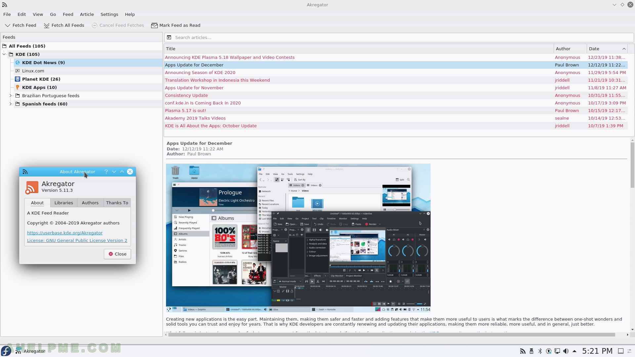Click the search filter icon beside Search articles
635x357 pixels.
click(169, 37)
